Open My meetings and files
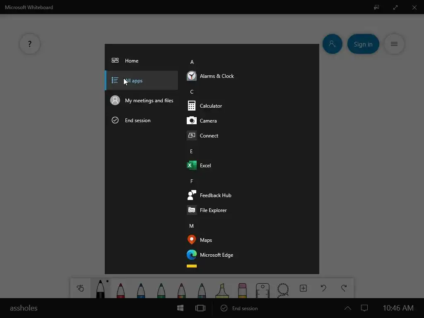Image resolution: width=424 pixels, height=318 pixels. (142, 100)
